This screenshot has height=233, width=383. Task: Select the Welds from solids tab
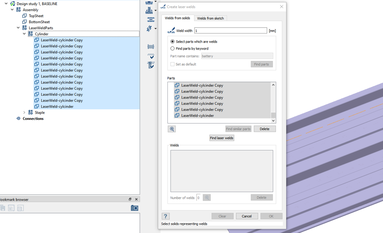coord(178,18)
